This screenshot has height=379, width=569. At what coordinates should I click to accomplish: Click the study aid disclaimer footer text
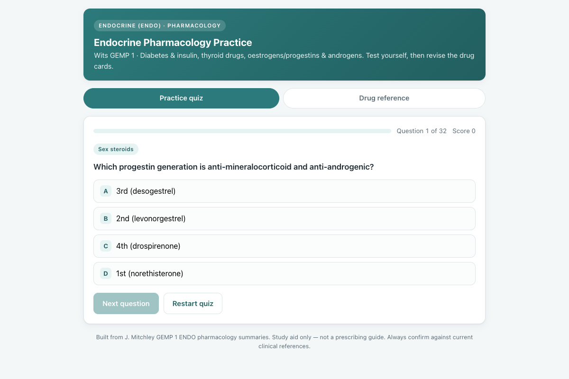(284, 342)
